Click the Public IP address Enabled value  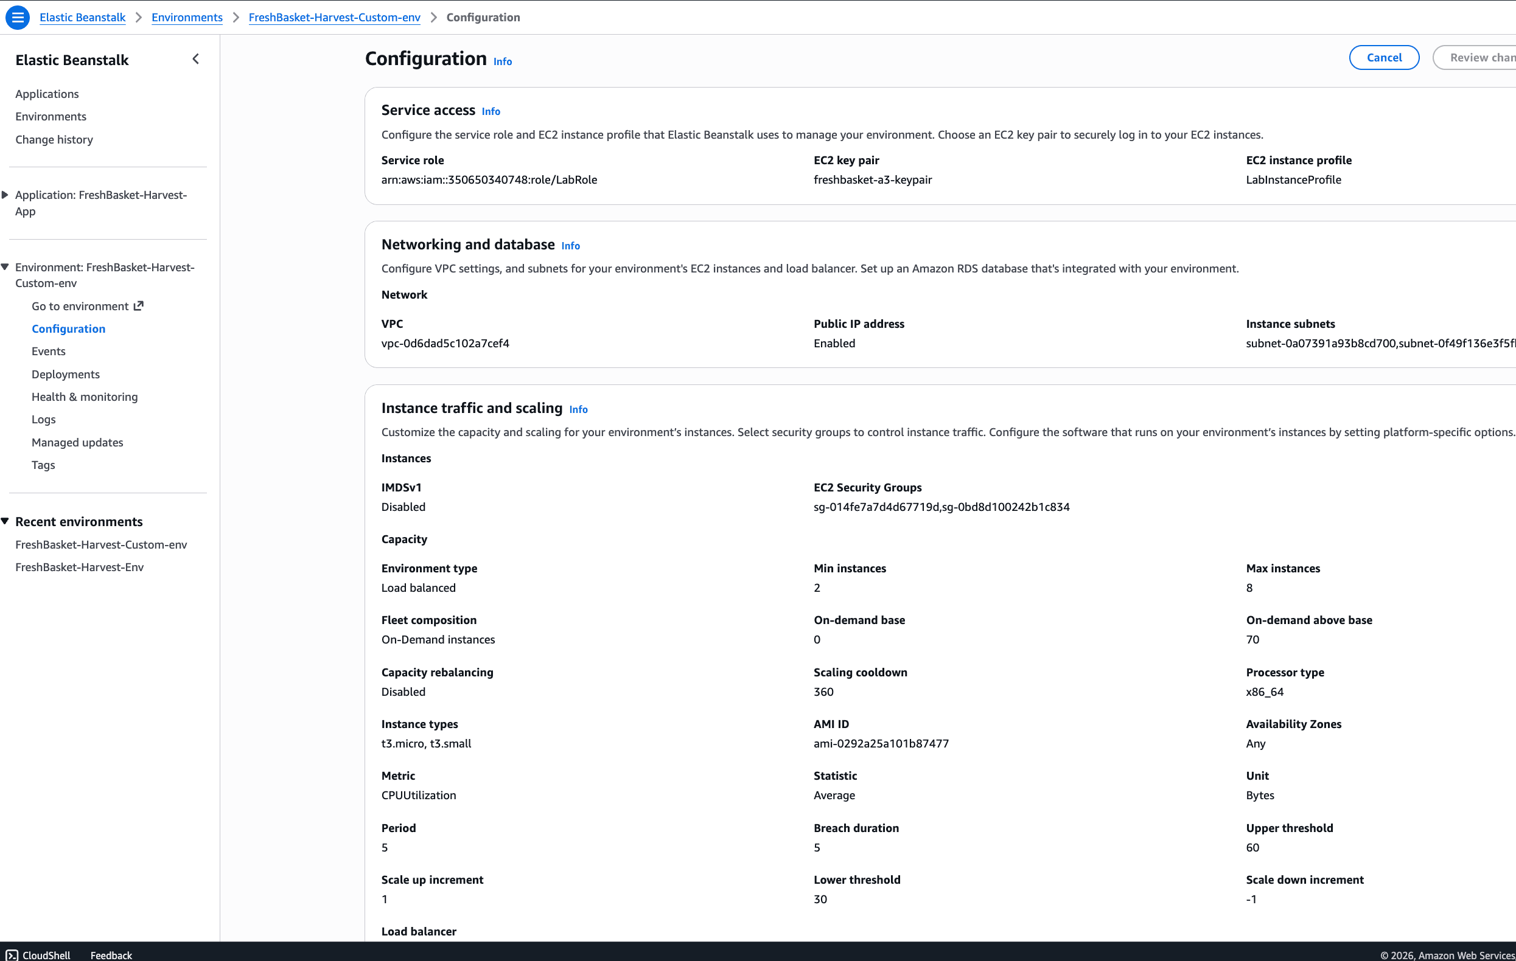tap(834, 343)
